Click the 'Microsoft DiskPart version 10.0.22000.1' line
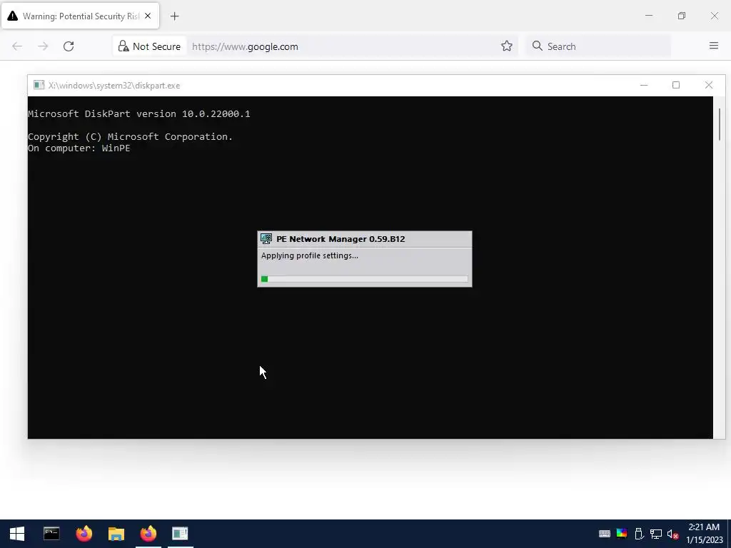The image size is (731, 548). pyautogui.click(x=139, y=113)
